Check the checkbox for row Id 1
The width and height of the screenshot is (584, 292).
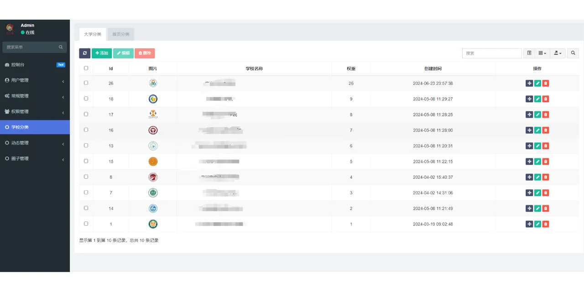(86, 224)
